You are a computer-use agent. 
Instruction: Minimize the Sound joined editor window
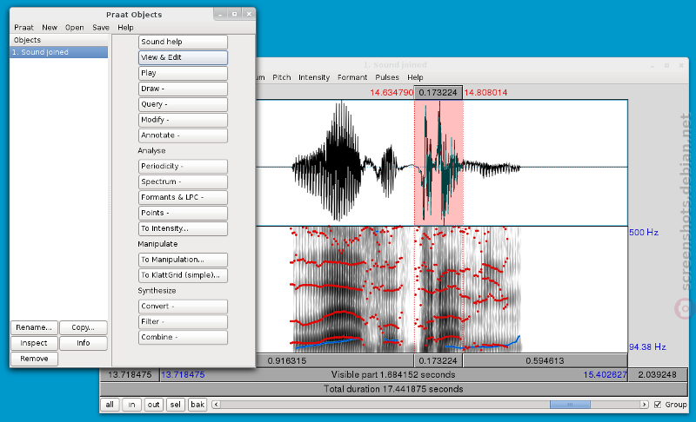pyautogui.click(x=652, y=65)
